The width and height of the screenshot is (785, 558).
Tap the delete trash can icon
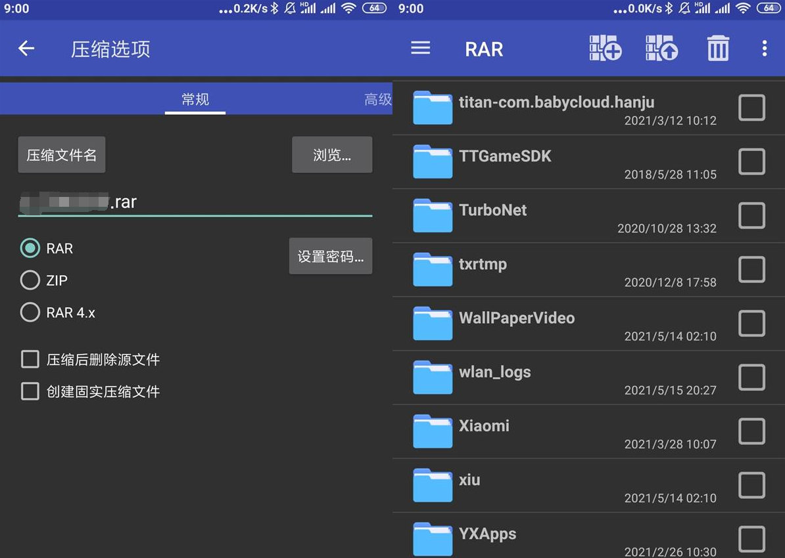tap(718, 48)
